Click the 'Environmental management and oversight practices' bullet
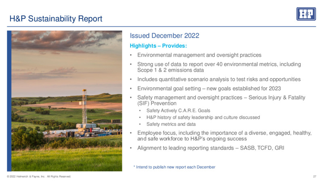The image size is (323, 182). 199,55
